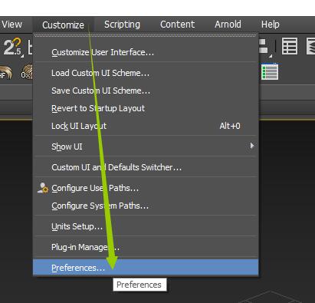Screen dimensions: 315x303
Task: Open the Arnold menu
Action: click(x=228, y=25)
